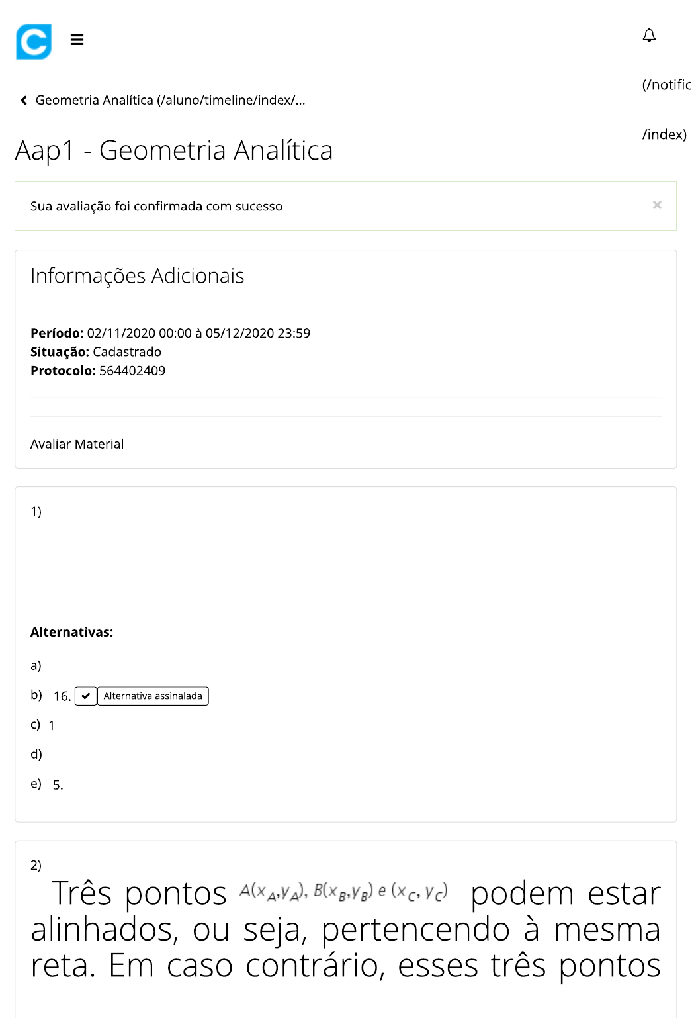Open the hamburger menu
692x1018 pixels.
77,40
